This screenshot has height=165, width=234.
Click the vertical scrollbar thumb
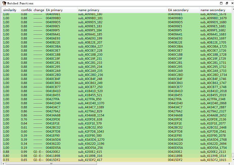(x=233, y=155)
